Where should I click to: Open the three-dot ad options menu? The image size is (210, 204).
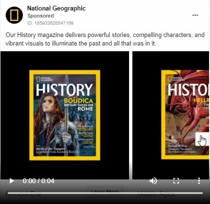click(195, 15)
